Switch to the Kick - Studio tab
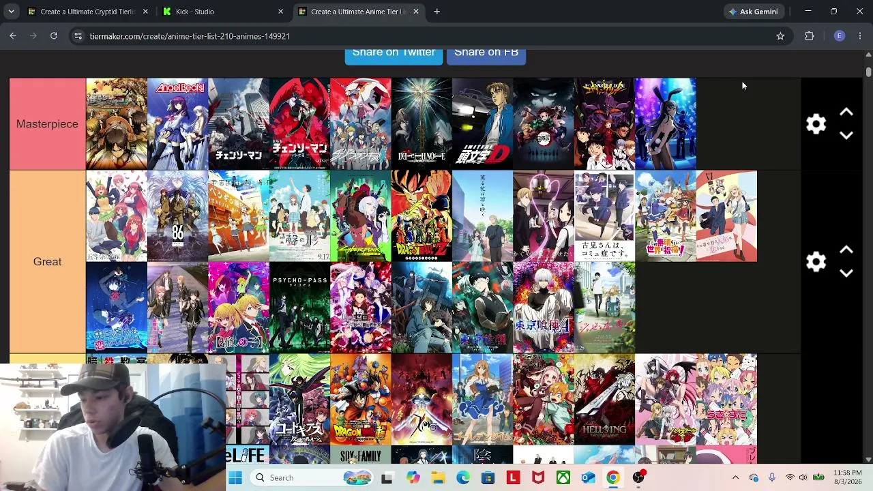The height and width of the screenshot is (491, 873). point(222,12)
